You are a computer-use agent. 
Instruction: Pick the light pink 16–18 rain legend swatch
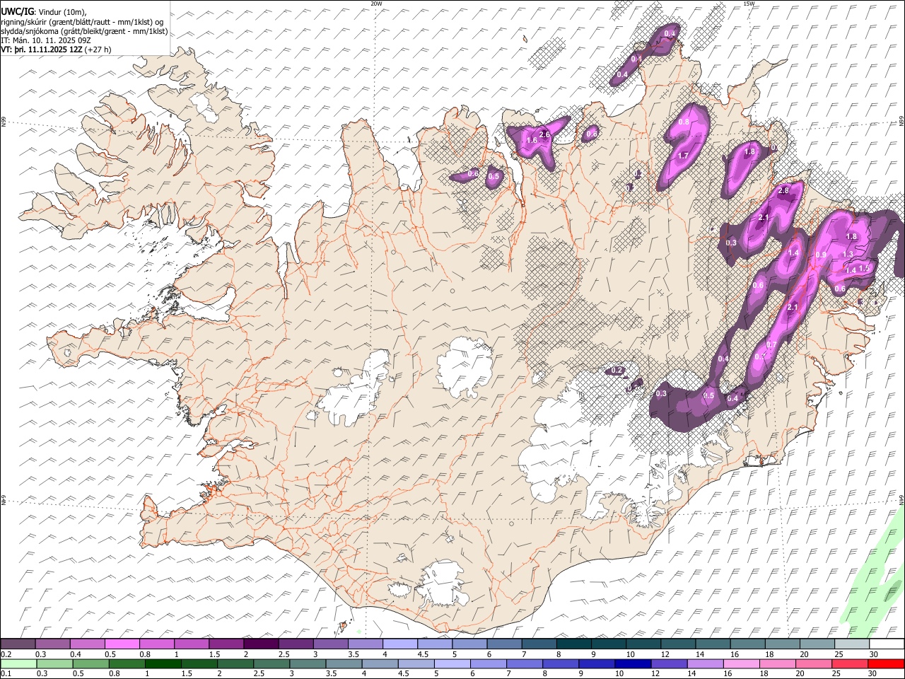tap(740, 664)
